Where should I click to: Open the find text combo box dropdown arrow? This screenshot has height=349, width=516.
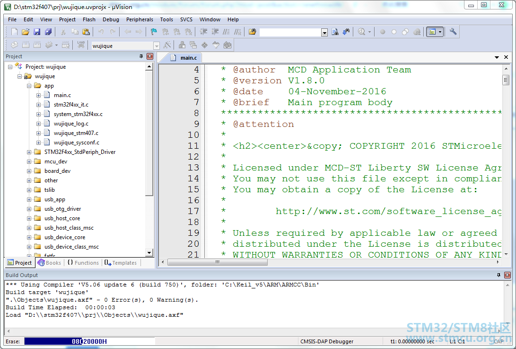324,32
